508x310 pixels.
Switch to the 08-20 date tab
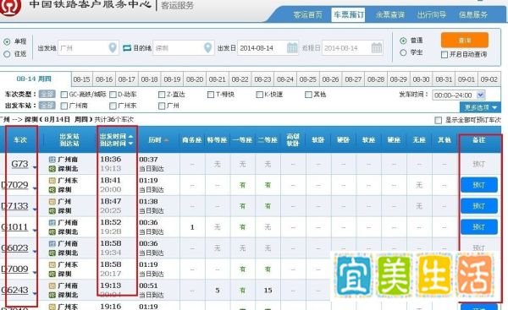tap(195, 79)
